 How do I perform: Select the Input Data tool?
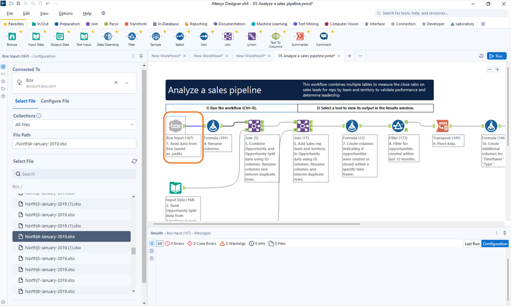coord(35,35)
